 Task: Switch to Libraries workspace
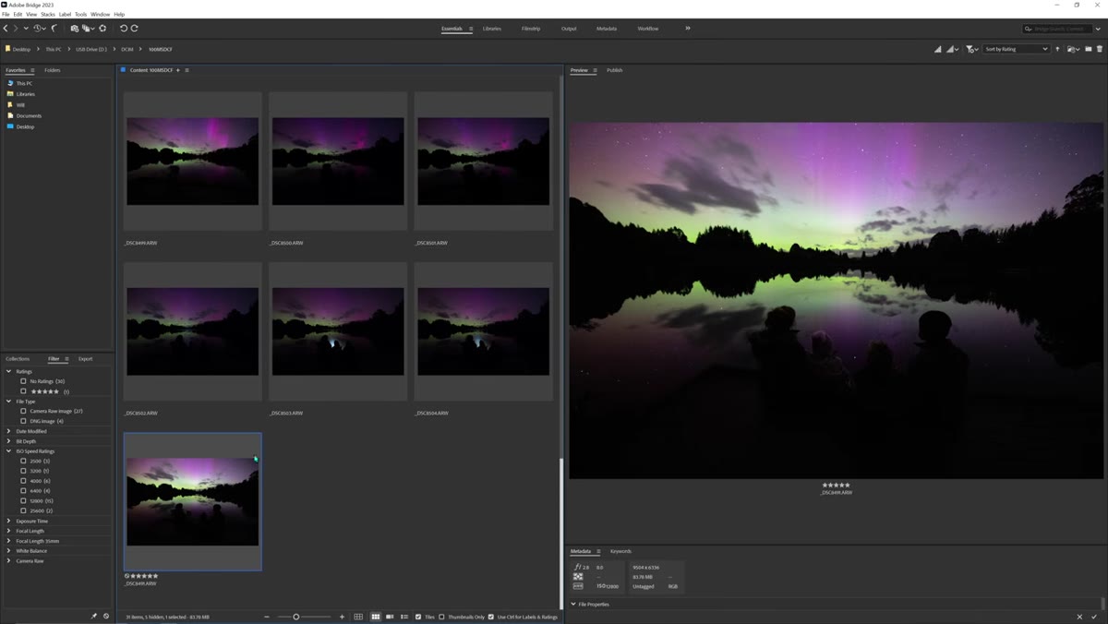492,29
